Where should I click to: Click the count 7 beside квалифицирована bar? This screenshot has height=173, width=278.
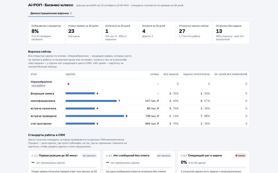tap(119, 101)
